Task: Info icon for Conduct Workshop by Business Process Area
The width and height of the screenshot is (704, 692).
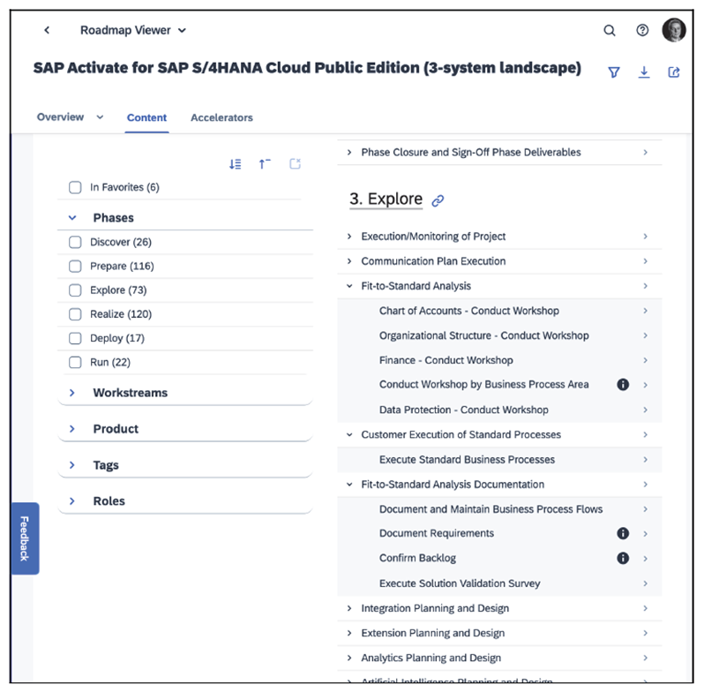Action: coord(623,385)
